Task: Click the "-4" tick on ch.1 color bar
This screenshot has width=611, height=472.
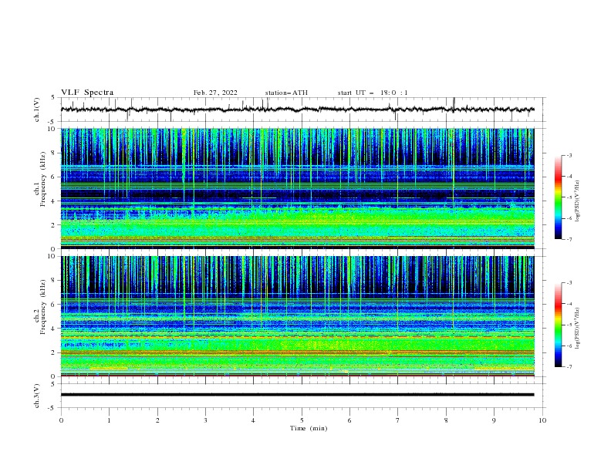Action: (x=569, y=177)
